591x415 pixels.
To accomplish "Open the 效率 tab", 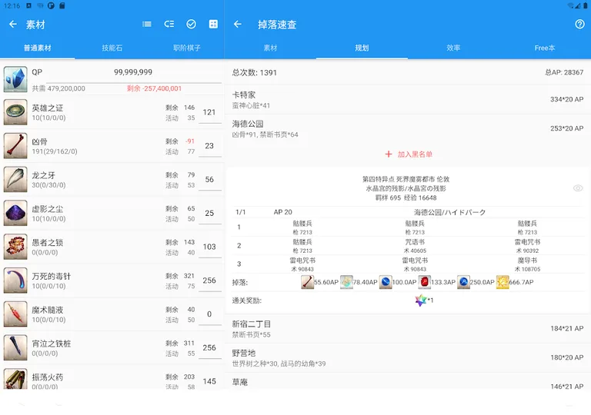I will (x=453, y=48).
